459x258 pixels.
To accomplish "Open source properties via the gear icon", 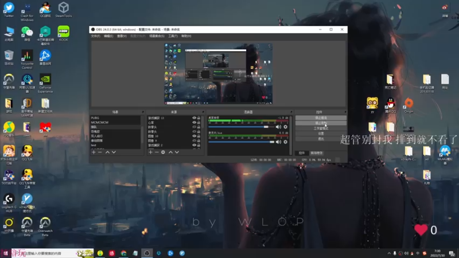I will [x=163, y=152].
